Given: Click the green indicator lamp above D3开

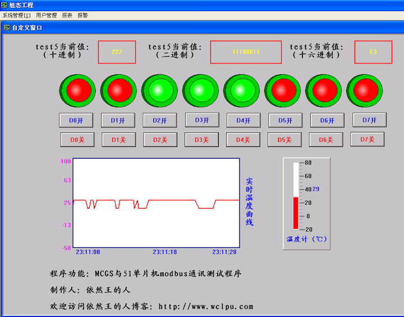Looking at the screenshot, I should (200, 91).
